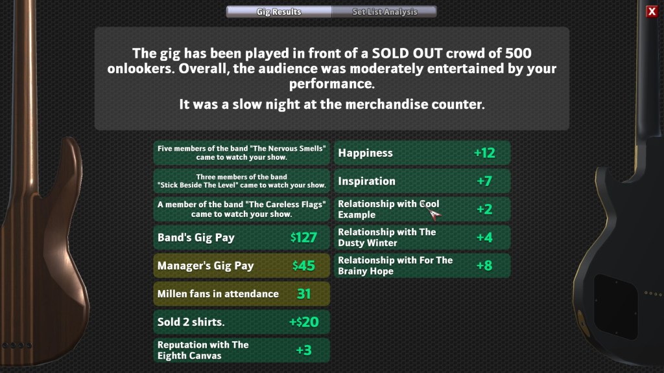
Task: Click the slow night merchandise message
Action: point(331,104)
